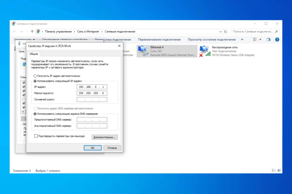This screenshot has width=292, height=194.
Task: Show hidden toolbar commands chevron
Action: pos(242,39)
